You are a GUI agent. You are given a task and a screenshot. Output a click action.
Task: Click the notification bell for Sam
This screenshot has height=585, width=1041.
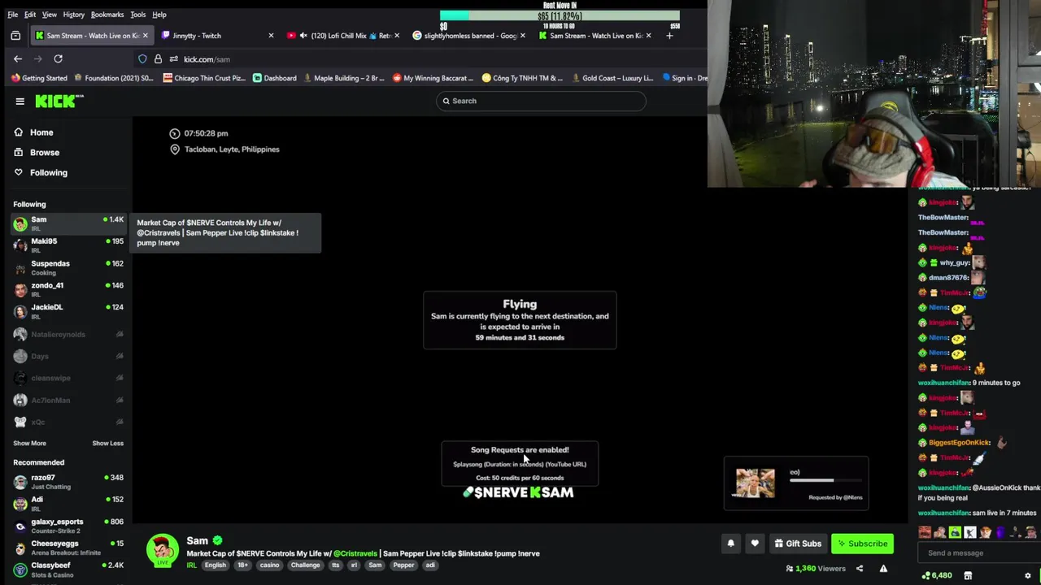[730, 544]
